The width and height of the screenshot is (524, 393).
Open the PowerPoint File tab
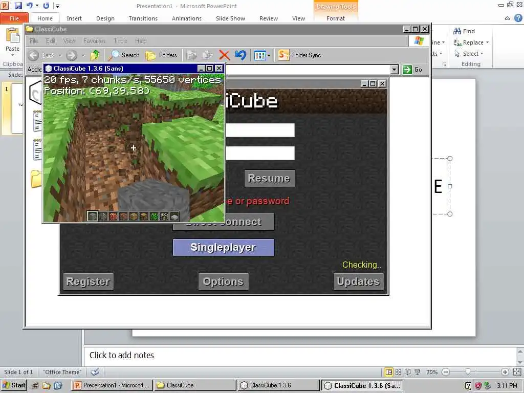14,18
